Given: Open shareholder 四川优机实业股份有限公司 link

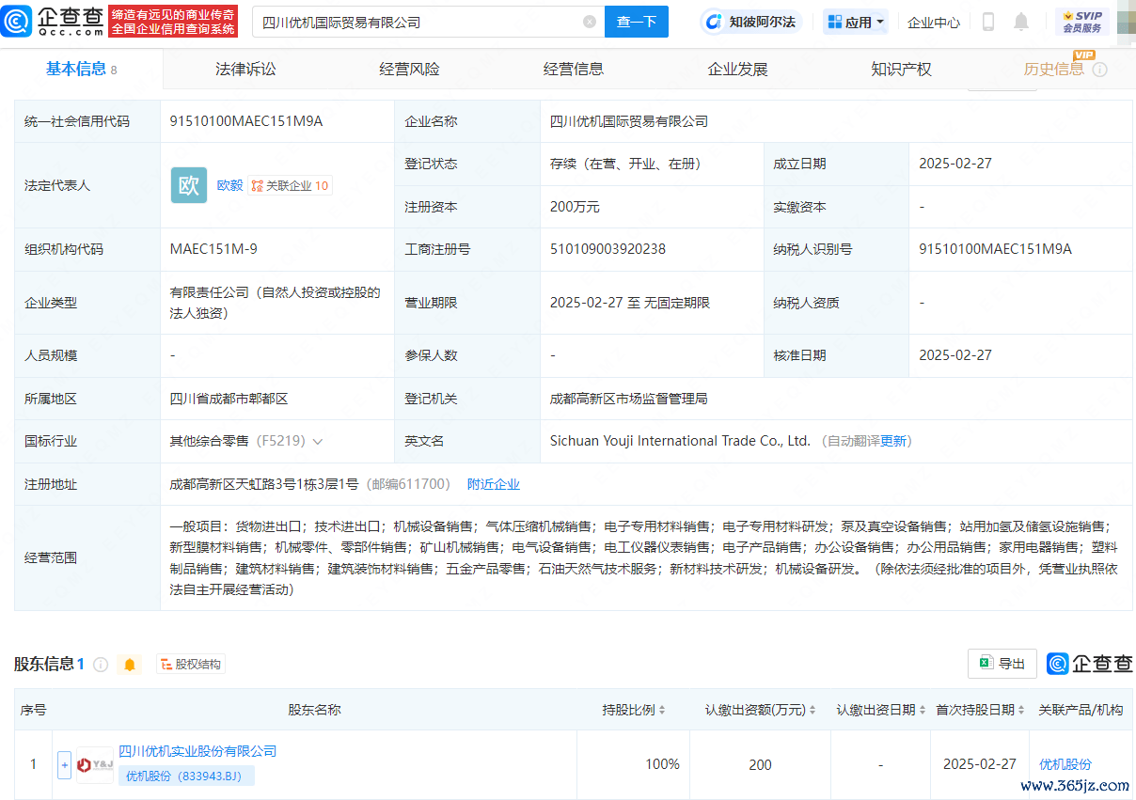Looking at the screenshot, I should [197, 751].
